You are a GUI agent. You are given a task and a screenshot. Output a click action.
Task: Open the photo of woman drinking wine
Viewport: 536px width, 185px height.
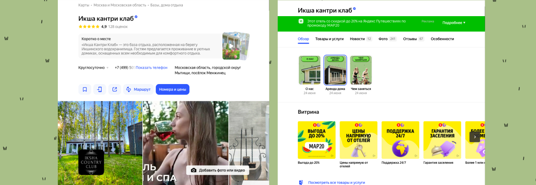click(185, 143)
